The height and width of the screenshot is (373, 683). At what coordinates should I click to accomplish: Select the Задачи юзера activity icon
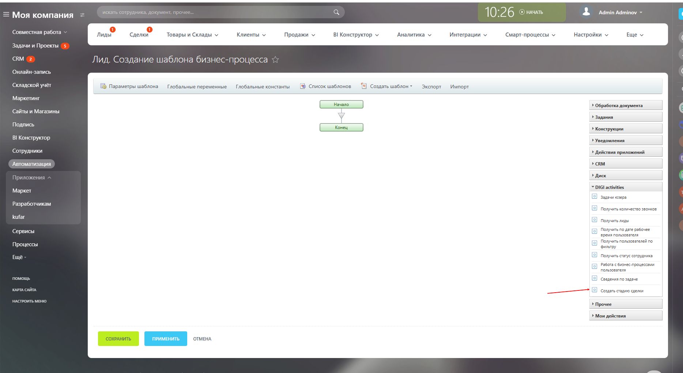594,196
